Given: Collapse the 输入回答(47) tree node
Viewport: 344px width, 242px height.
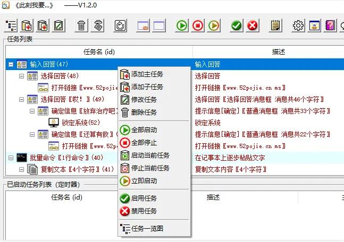Looking at the screenshot, I should pyautogui.click(x=11, y=64).
